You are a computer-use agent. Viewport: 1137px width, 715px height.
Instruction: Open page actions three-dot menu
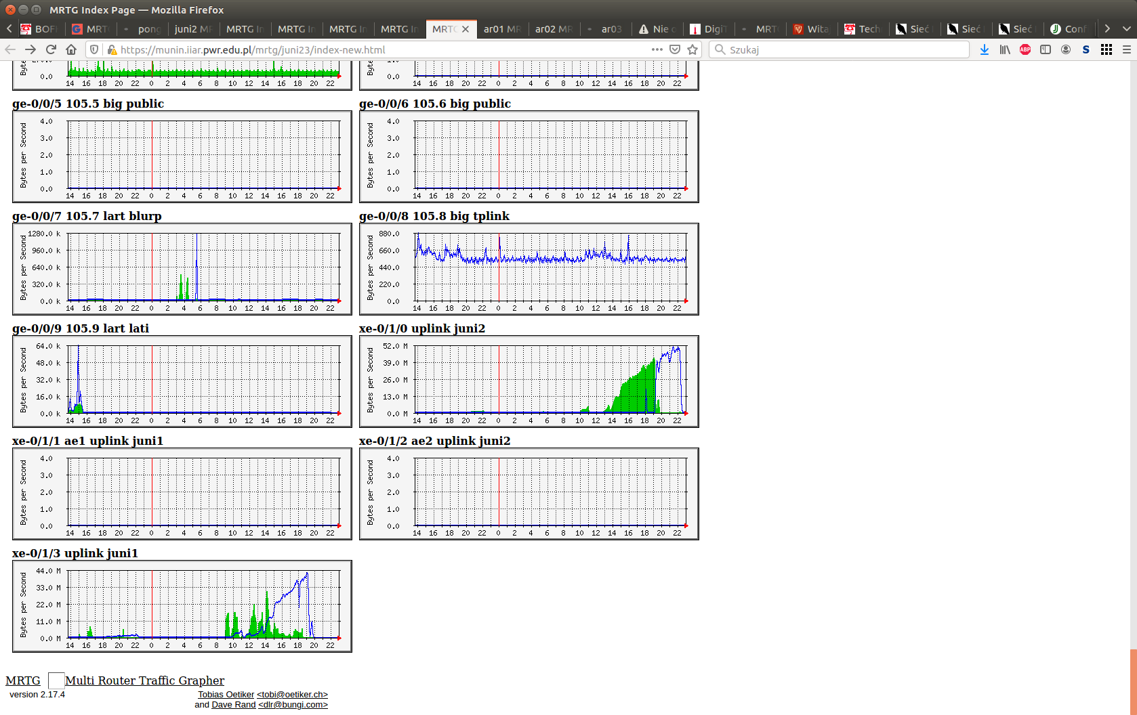[657, 49]
